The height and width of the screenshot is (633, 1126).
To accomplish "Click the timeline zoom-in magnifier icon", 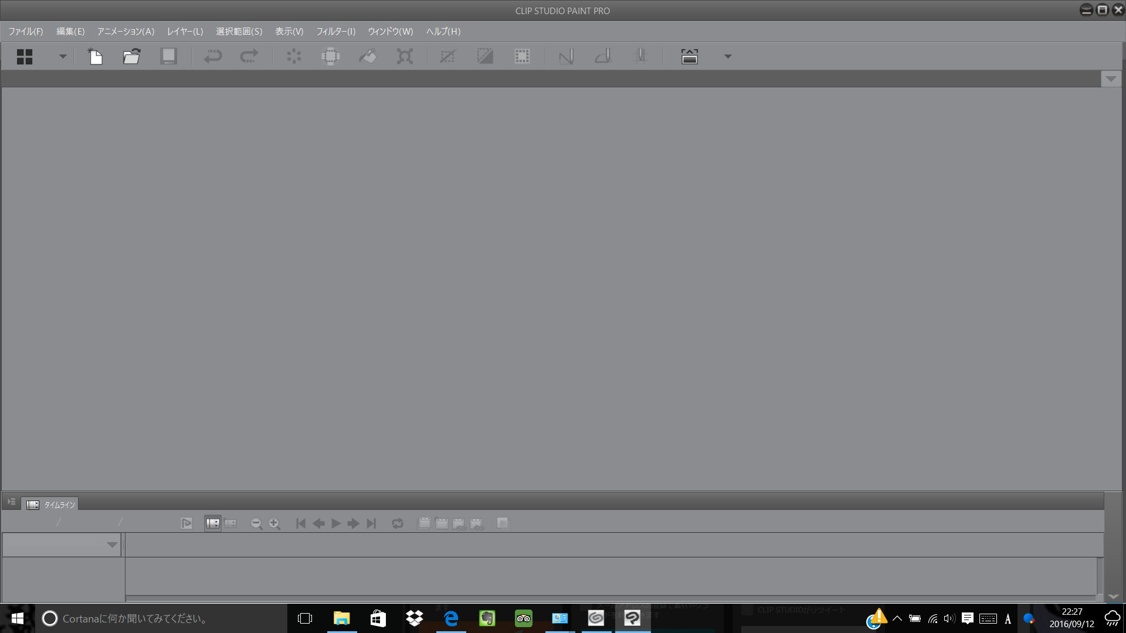I will coord(274,523).
